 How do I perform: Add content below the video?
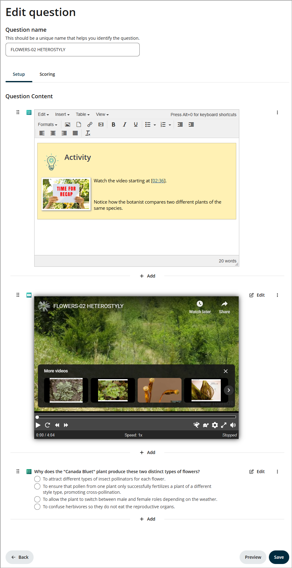point(147,452)
